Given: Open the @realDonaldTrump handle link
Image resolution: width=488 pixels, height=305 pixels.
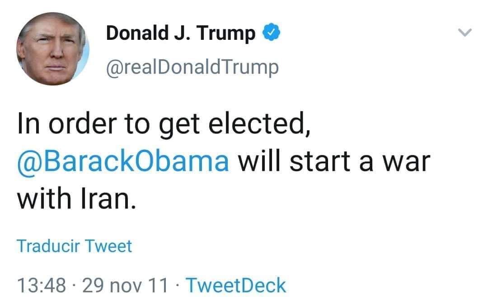Looking at the screenshot, I should (x=192, y=67).
